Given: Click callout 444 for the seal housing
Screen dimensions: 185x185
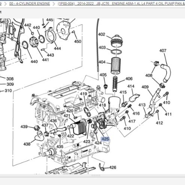Looking at the screenshot, I should (x=57, y=48).
